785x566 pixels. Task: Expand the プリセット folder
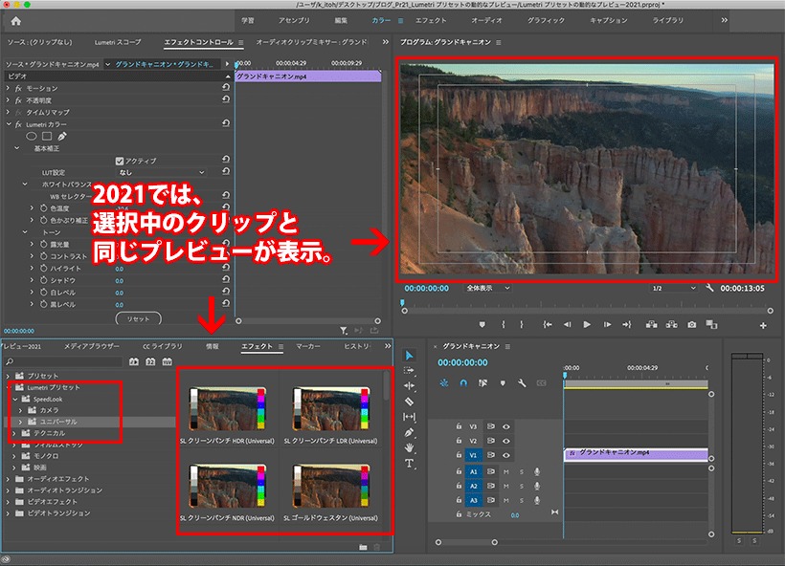click(8, 376)
